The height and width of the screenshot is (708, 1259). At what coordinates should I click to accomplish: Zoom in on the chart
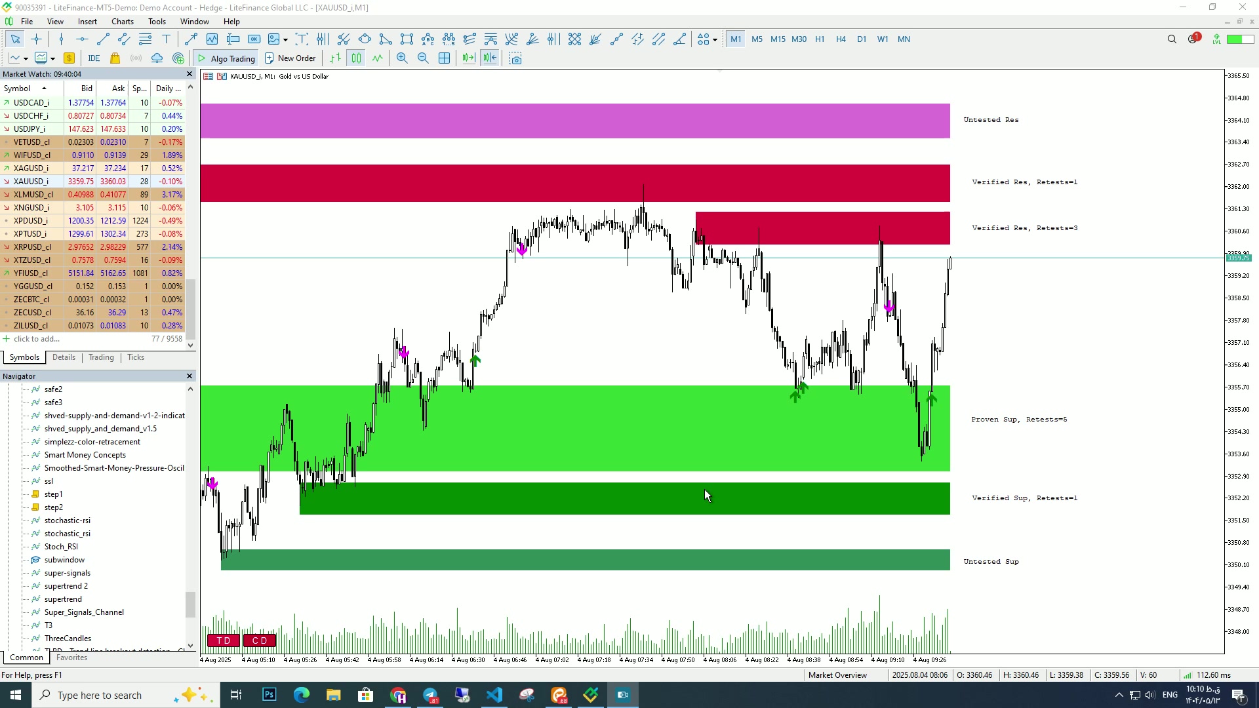[402, 58]
